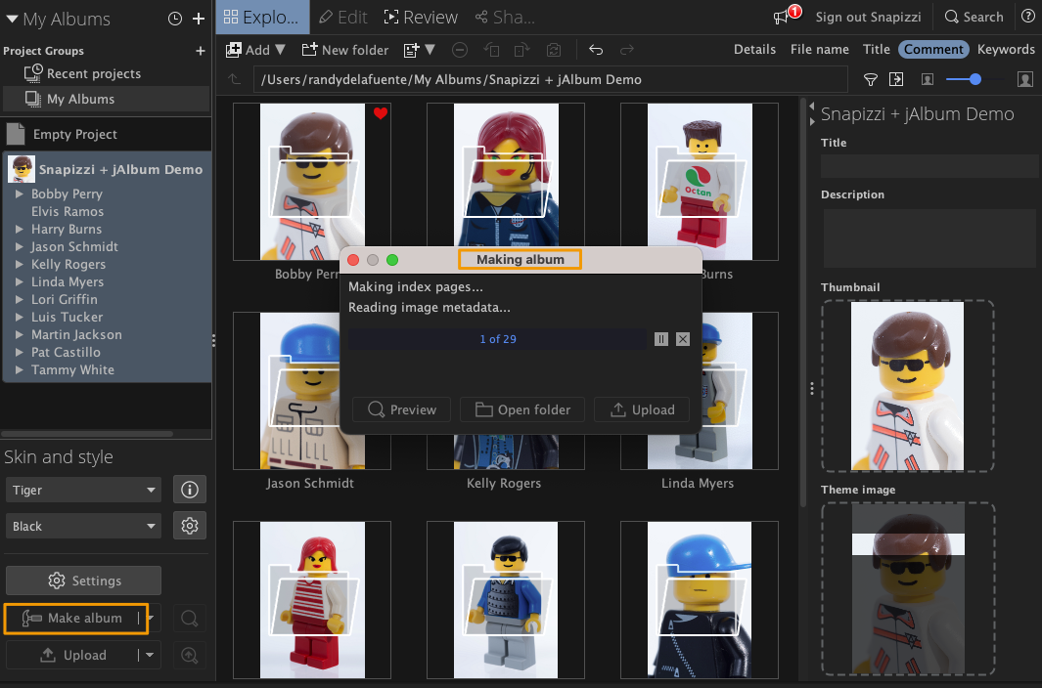Click the rotate left toolbar icon
Image resolution: width=1042 pixels, height=688 pixels.
coord(491,50)
